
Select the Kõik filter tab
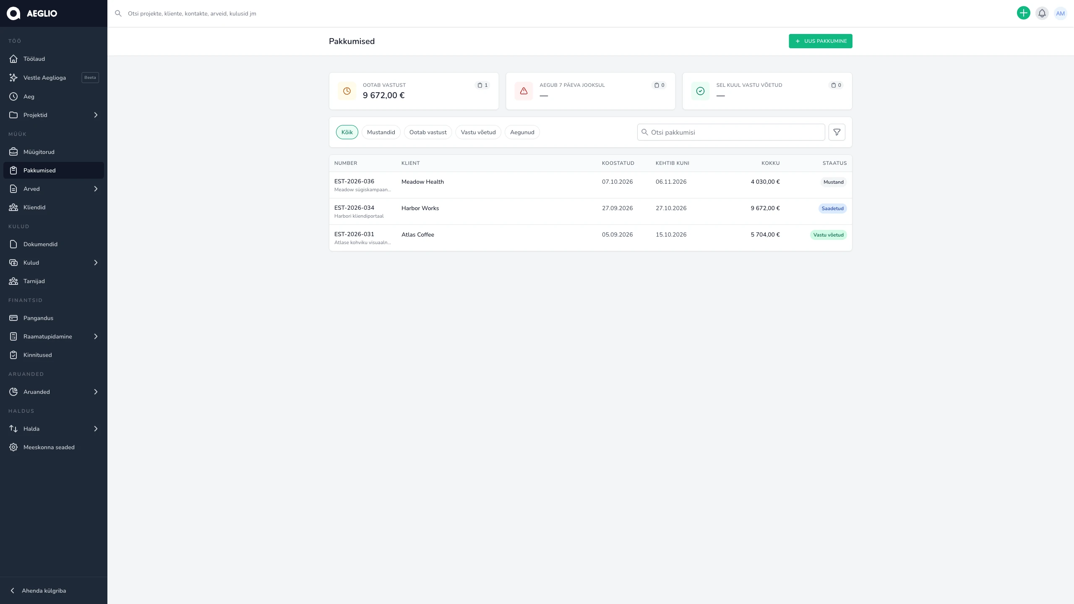point(347,132)
